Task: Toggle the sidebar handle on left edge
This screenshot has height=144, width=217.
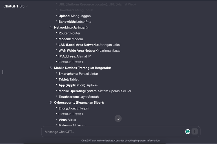Action: (x=3, y=72)
